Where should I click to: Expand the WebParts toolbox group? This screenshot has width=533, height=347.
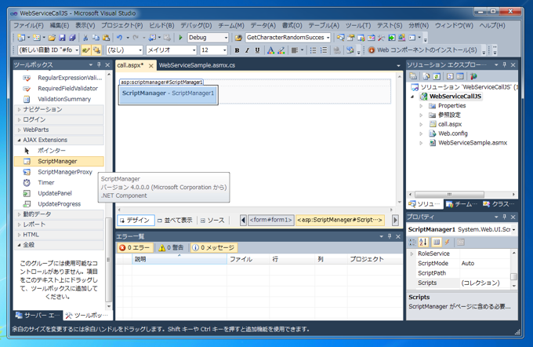(x=59, y=130)
